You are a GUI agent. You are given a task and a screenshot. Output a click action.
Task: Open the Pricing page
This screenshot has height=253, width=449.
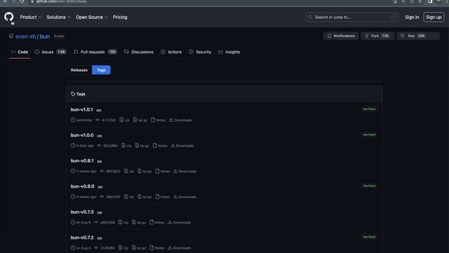(120, 17)
